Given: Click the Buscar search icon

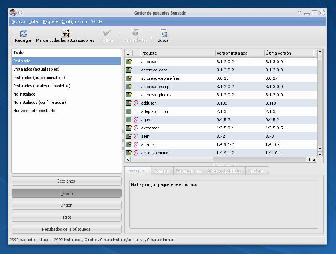Looking at the screenshot, I should coord(164,33).
